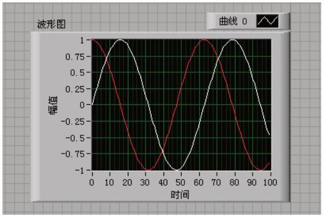Click X-axis scale value 70

coord(216,182)
